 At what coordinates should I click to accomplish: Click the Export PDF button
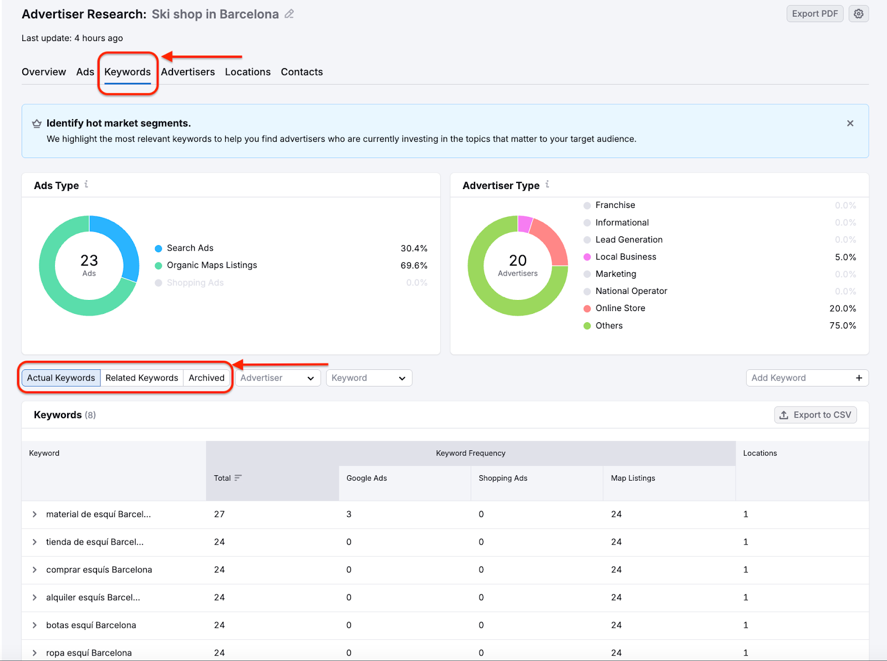point(814,13)
